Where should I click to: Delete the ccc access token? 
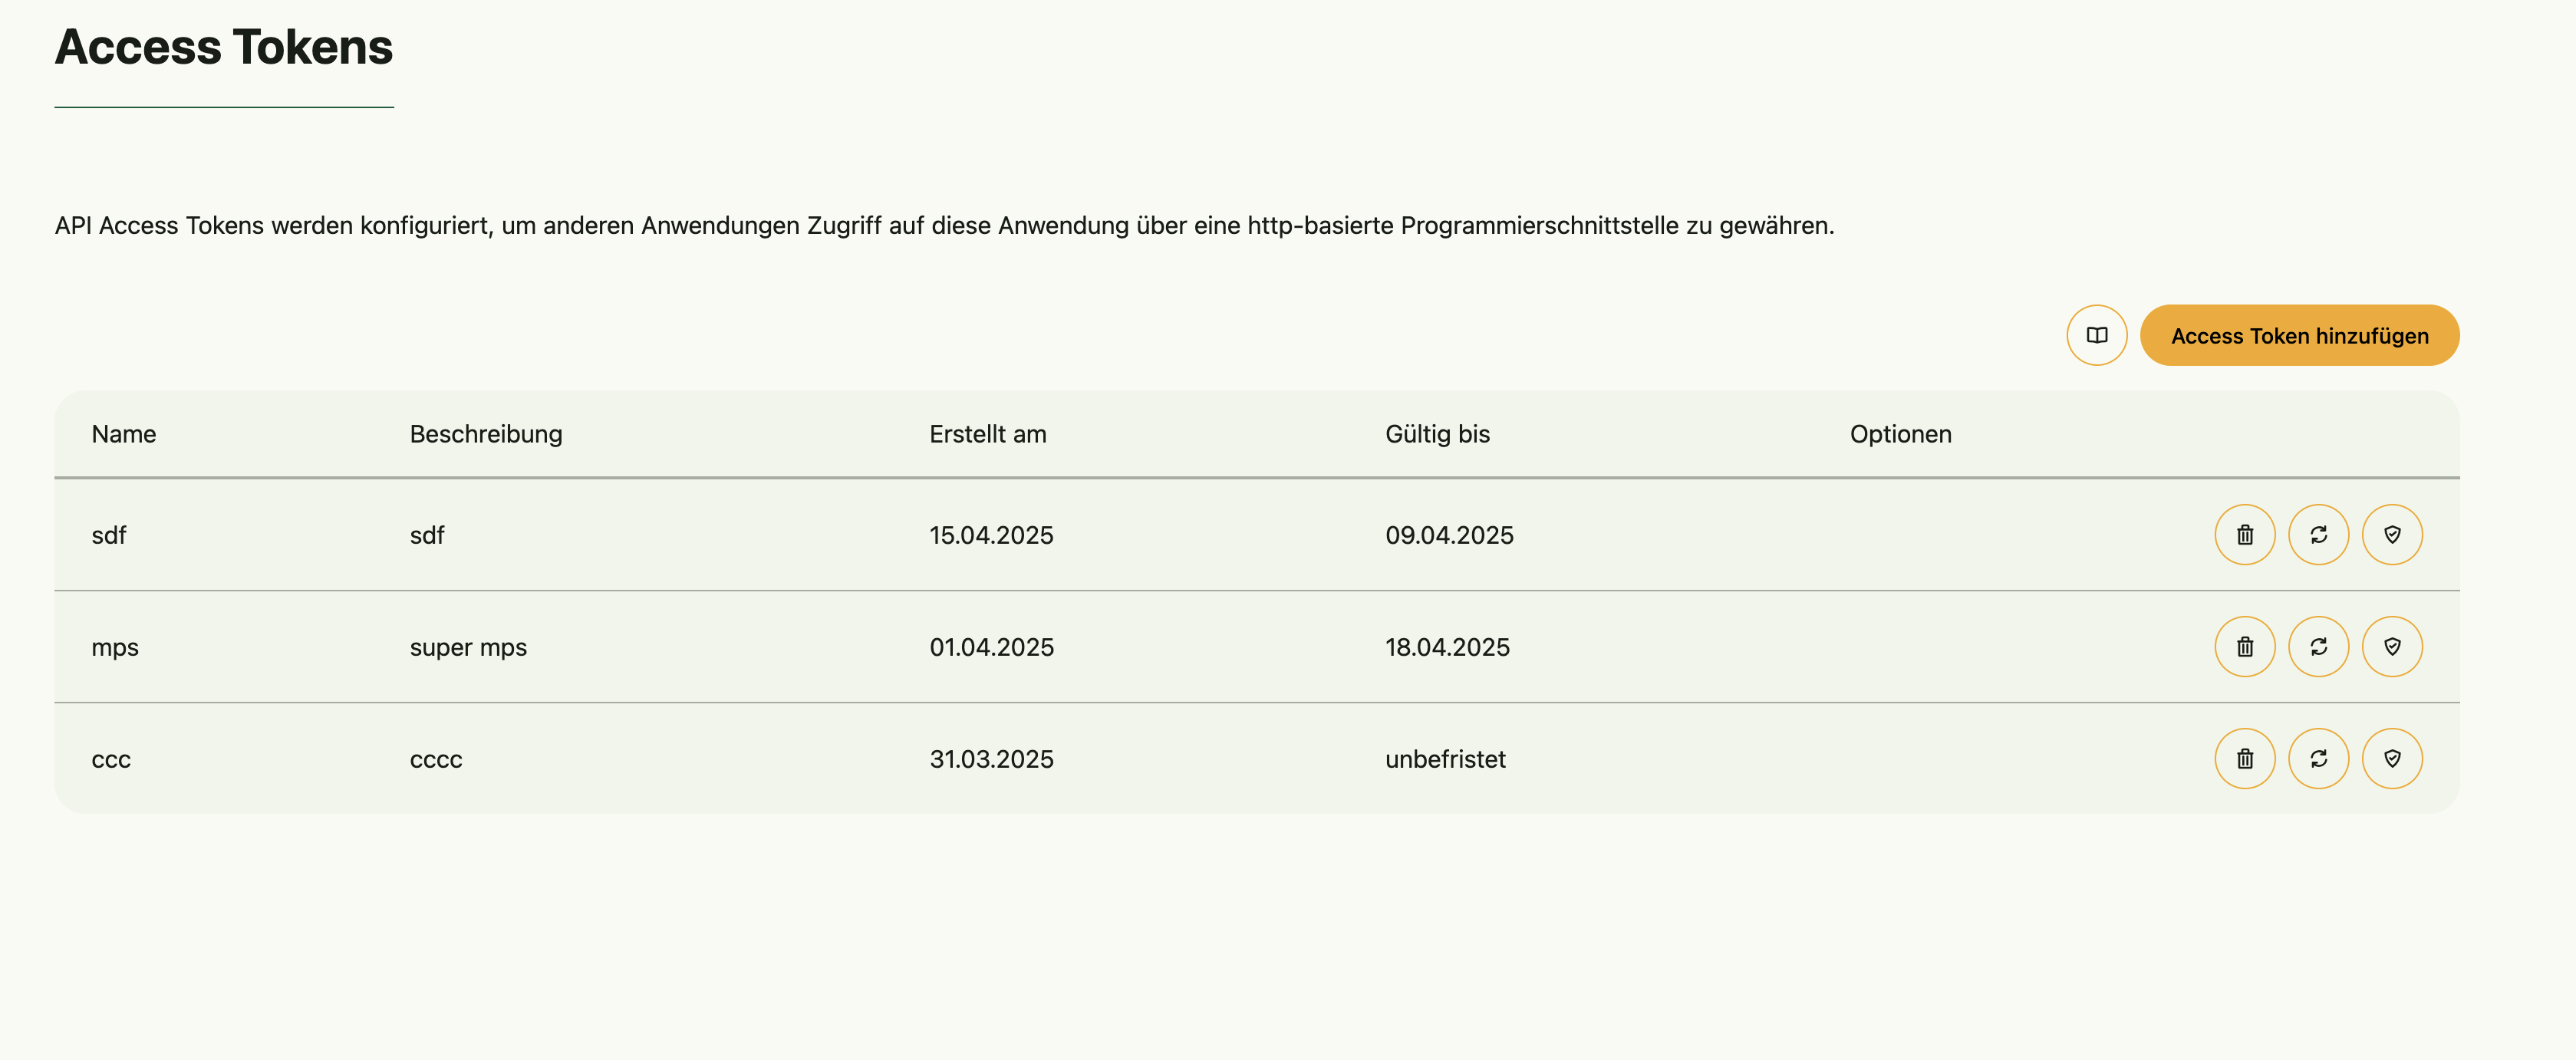click(x=2244, y=759)
